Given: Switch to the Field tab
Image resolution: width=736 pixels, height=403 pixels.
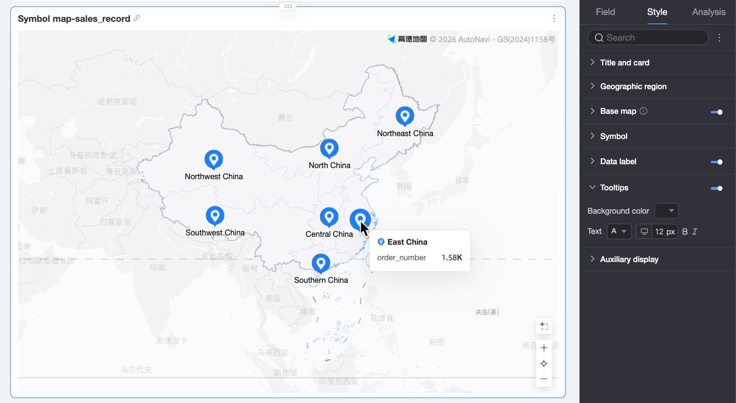Looking at the screenshot, I should point(605,12).
